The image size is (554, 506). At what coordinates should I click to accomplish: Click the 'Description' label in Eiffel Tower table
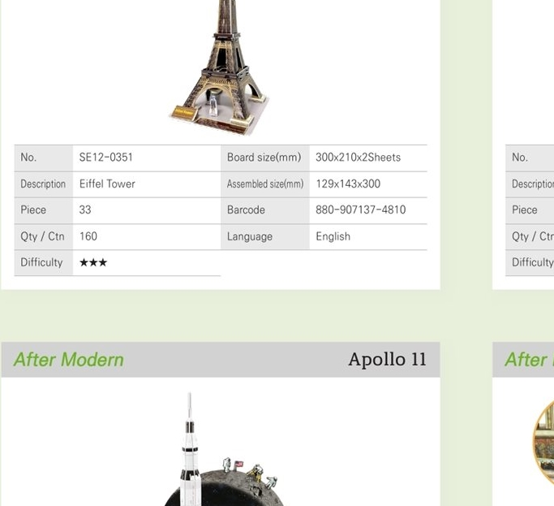pyautogui.click(x=43, y=184)
